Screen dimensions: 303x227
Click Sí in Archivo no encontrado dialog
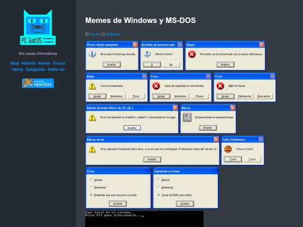[152, 64]
